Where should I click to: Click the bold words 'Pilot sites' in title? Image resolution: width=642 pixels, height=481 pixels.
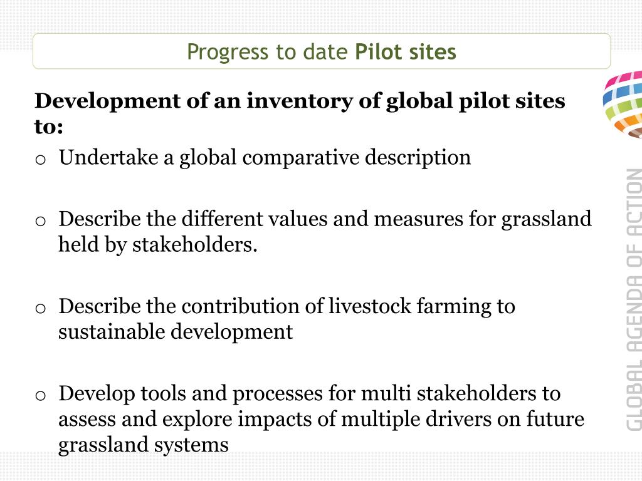[x=406, y=52]
